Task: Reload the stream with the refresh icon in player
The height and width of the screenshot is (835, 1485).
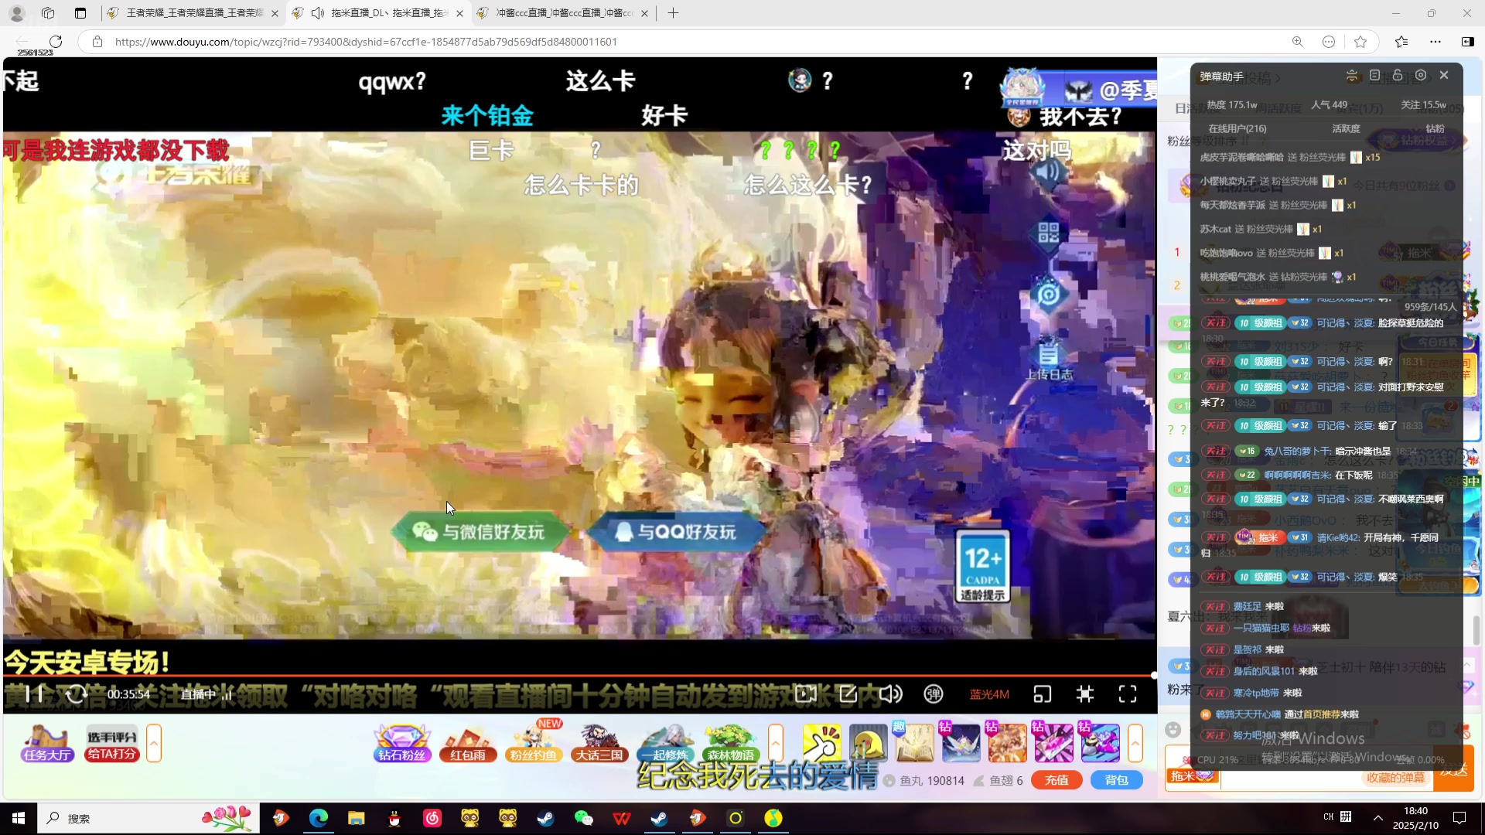Action: pos(76,694)
